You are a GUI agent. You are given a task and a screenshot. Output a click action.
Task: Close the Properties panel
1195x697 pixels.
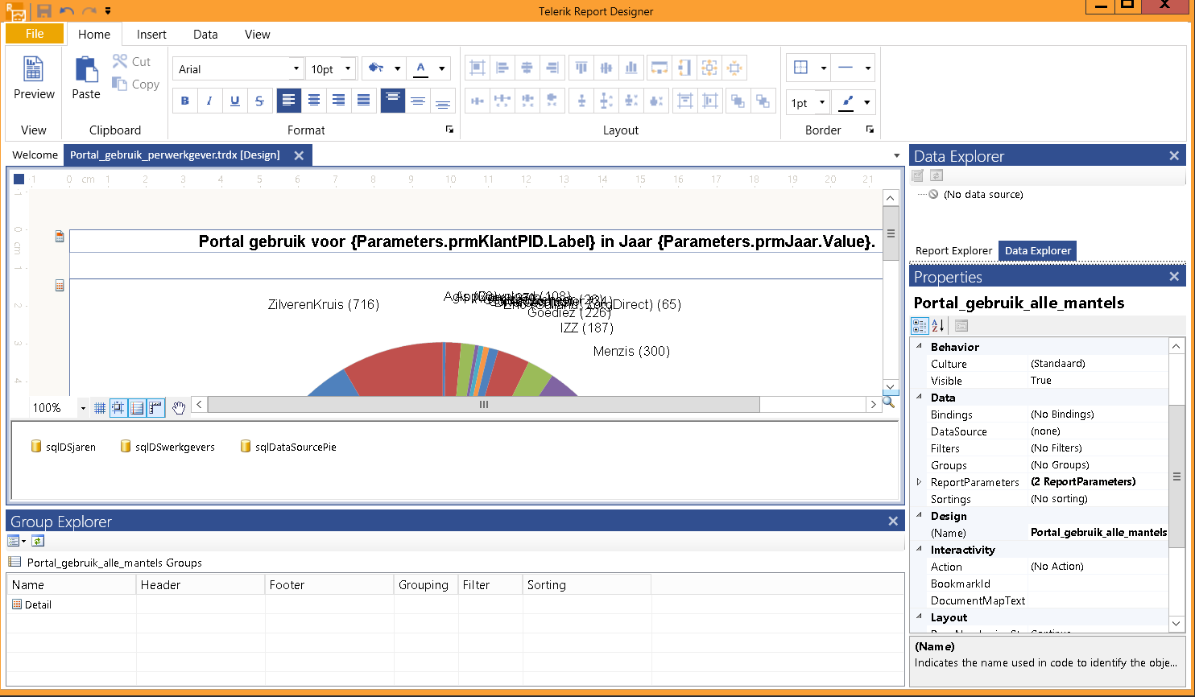1174,277
